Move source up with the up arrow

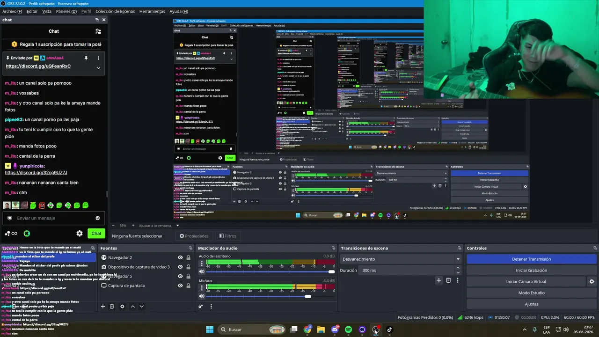click(133, 307)
